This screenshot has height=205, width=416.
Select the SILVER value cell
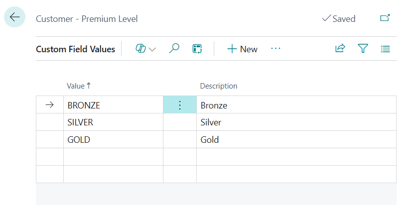coord(113,122)
